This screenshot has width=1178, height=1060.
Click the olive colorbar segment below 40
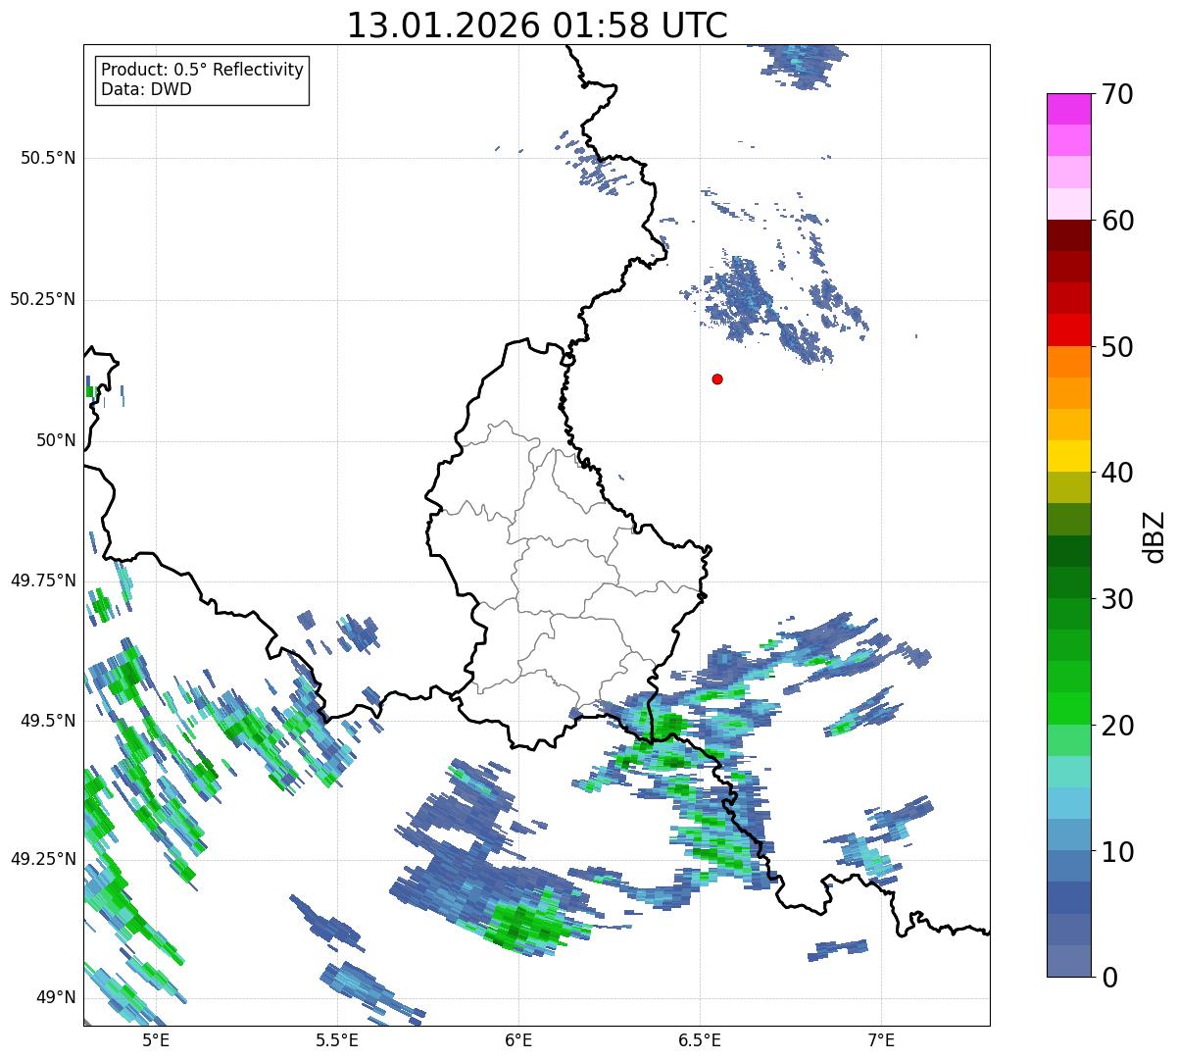1068,488
